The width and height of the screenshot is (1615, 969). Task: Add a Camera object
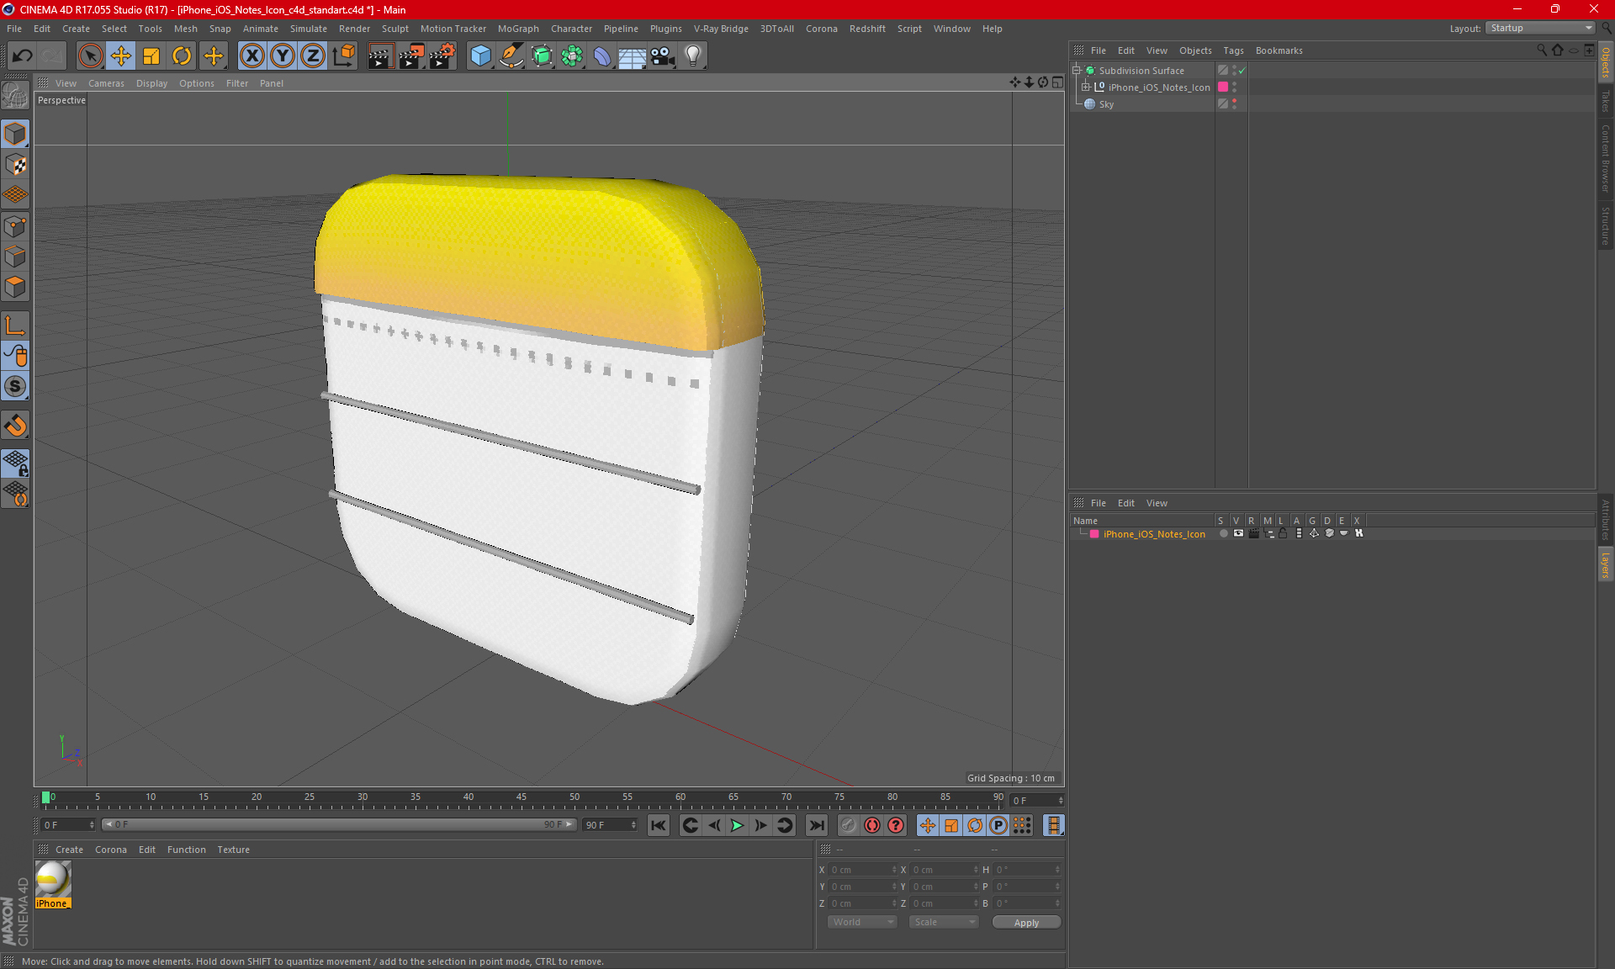tap(663, 56)
